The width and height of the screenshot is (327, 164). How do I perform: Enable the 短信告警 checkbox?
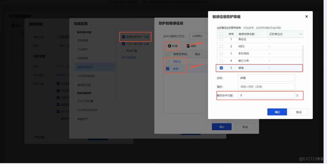click(x=124, y=51)
